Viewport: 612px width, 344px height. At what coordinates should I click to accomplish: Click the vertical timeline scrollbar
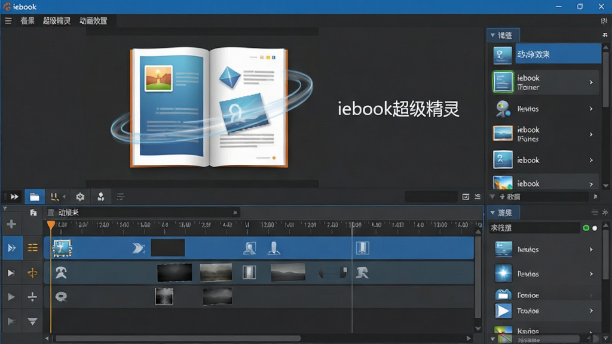[478, 277]
